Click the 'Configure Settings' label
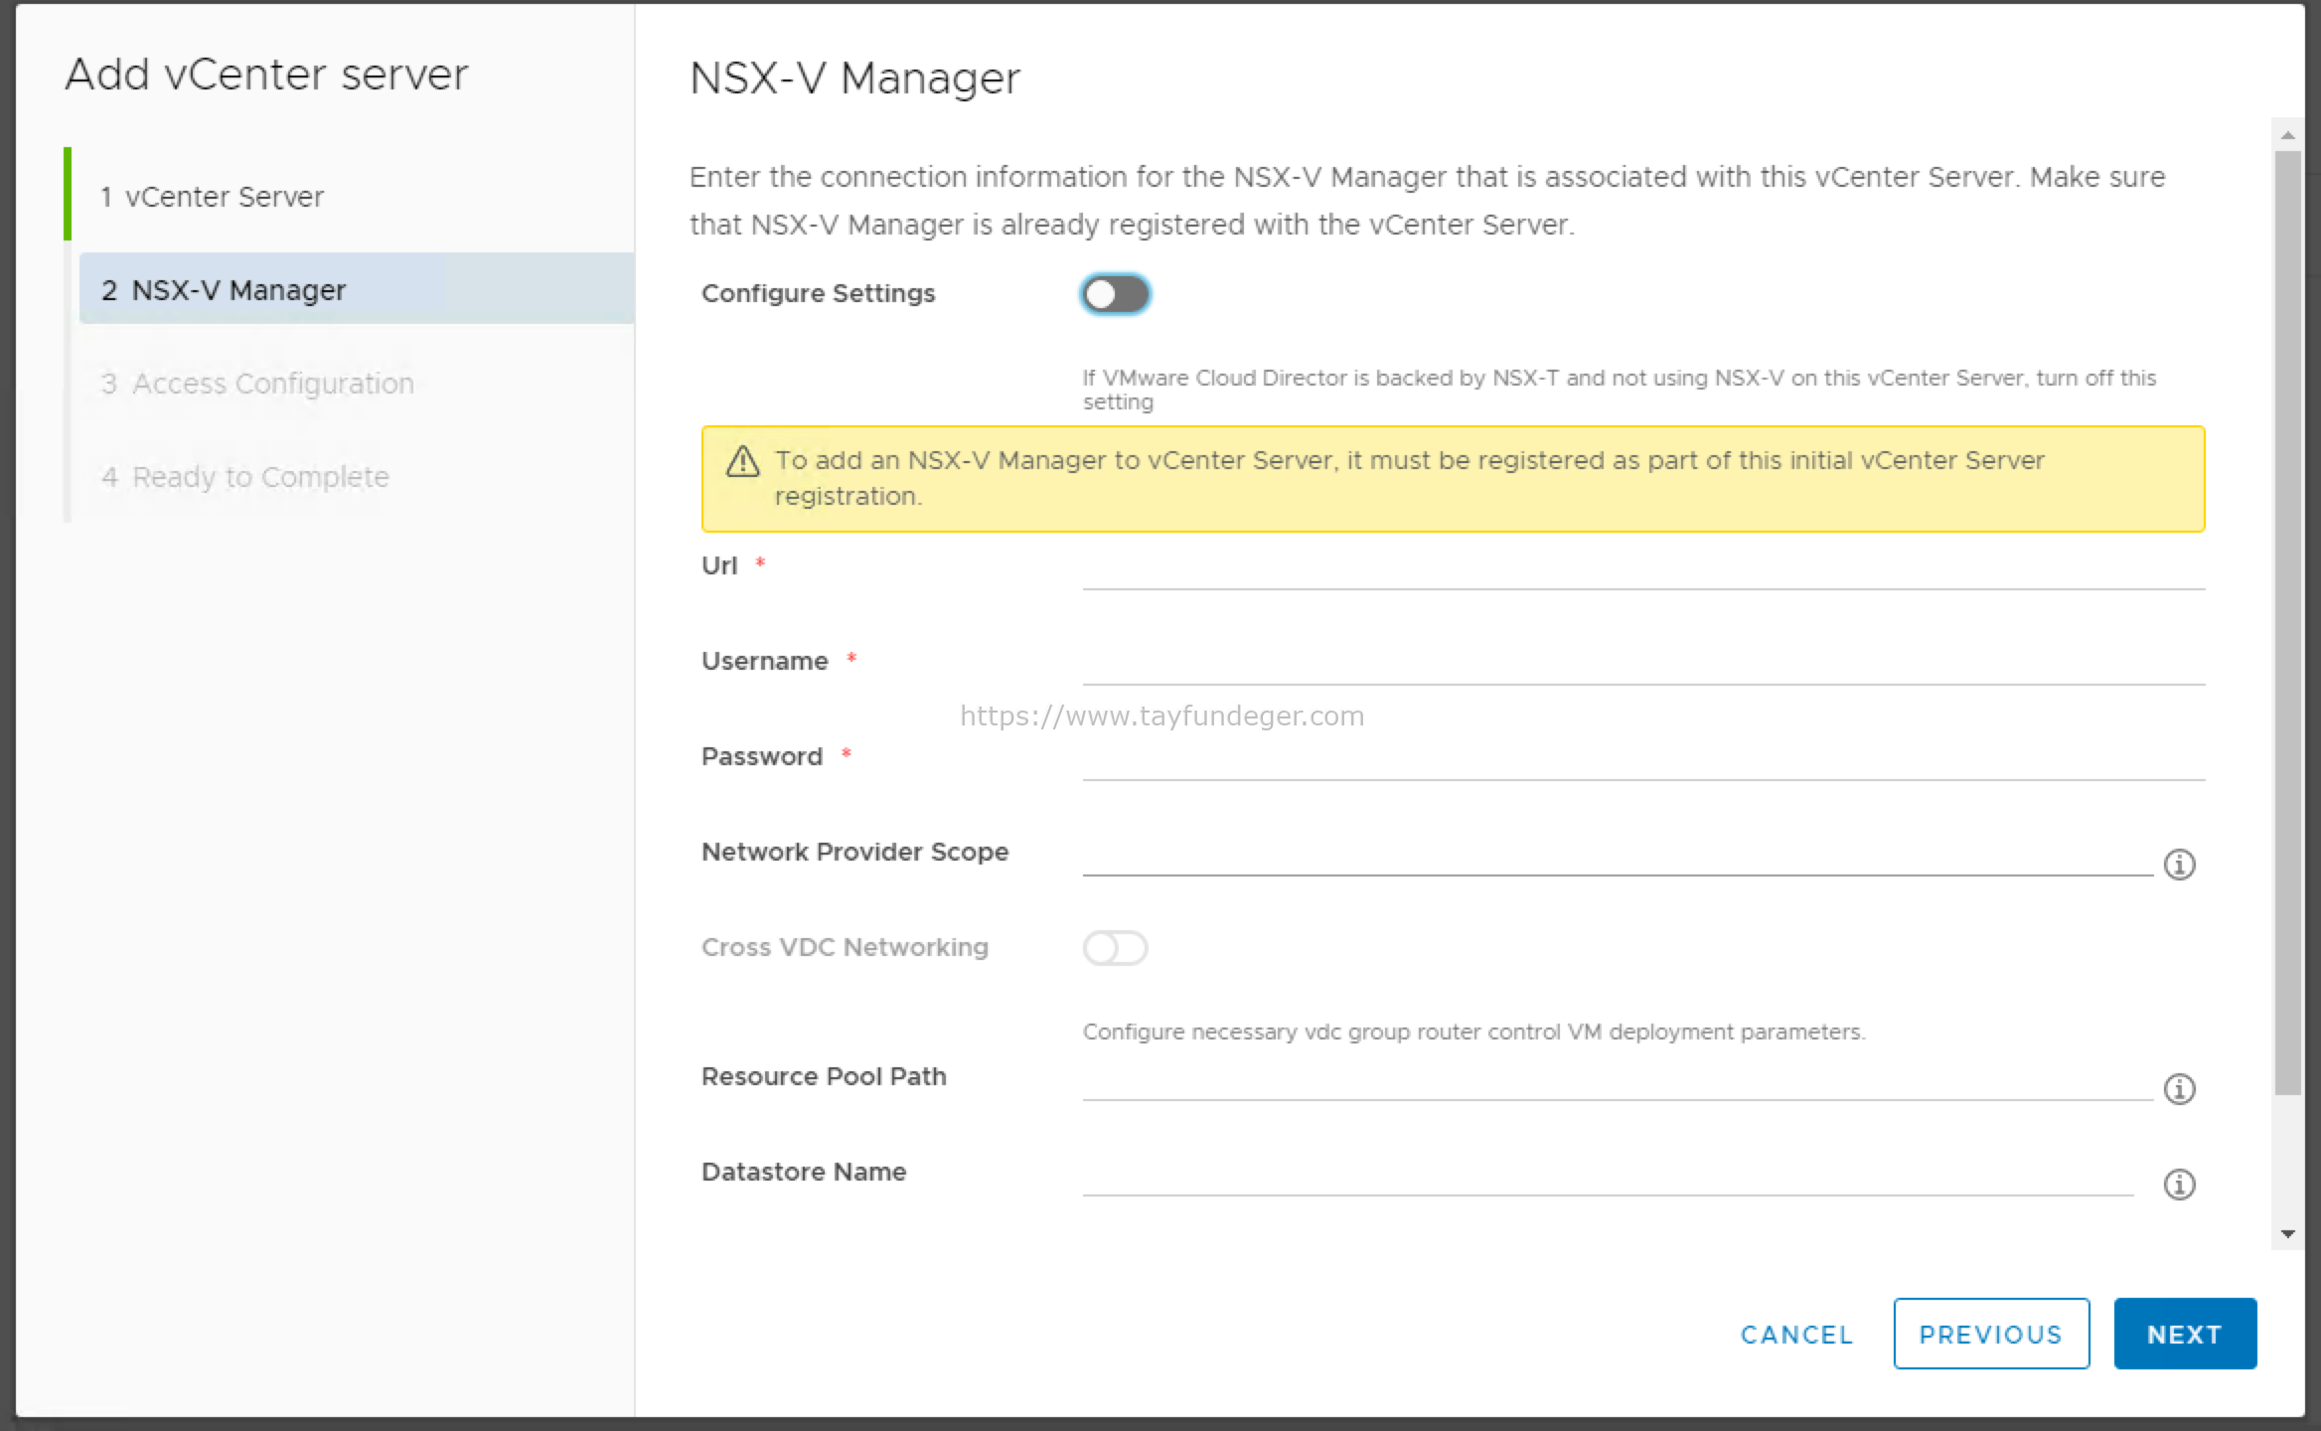 (818, 294)
